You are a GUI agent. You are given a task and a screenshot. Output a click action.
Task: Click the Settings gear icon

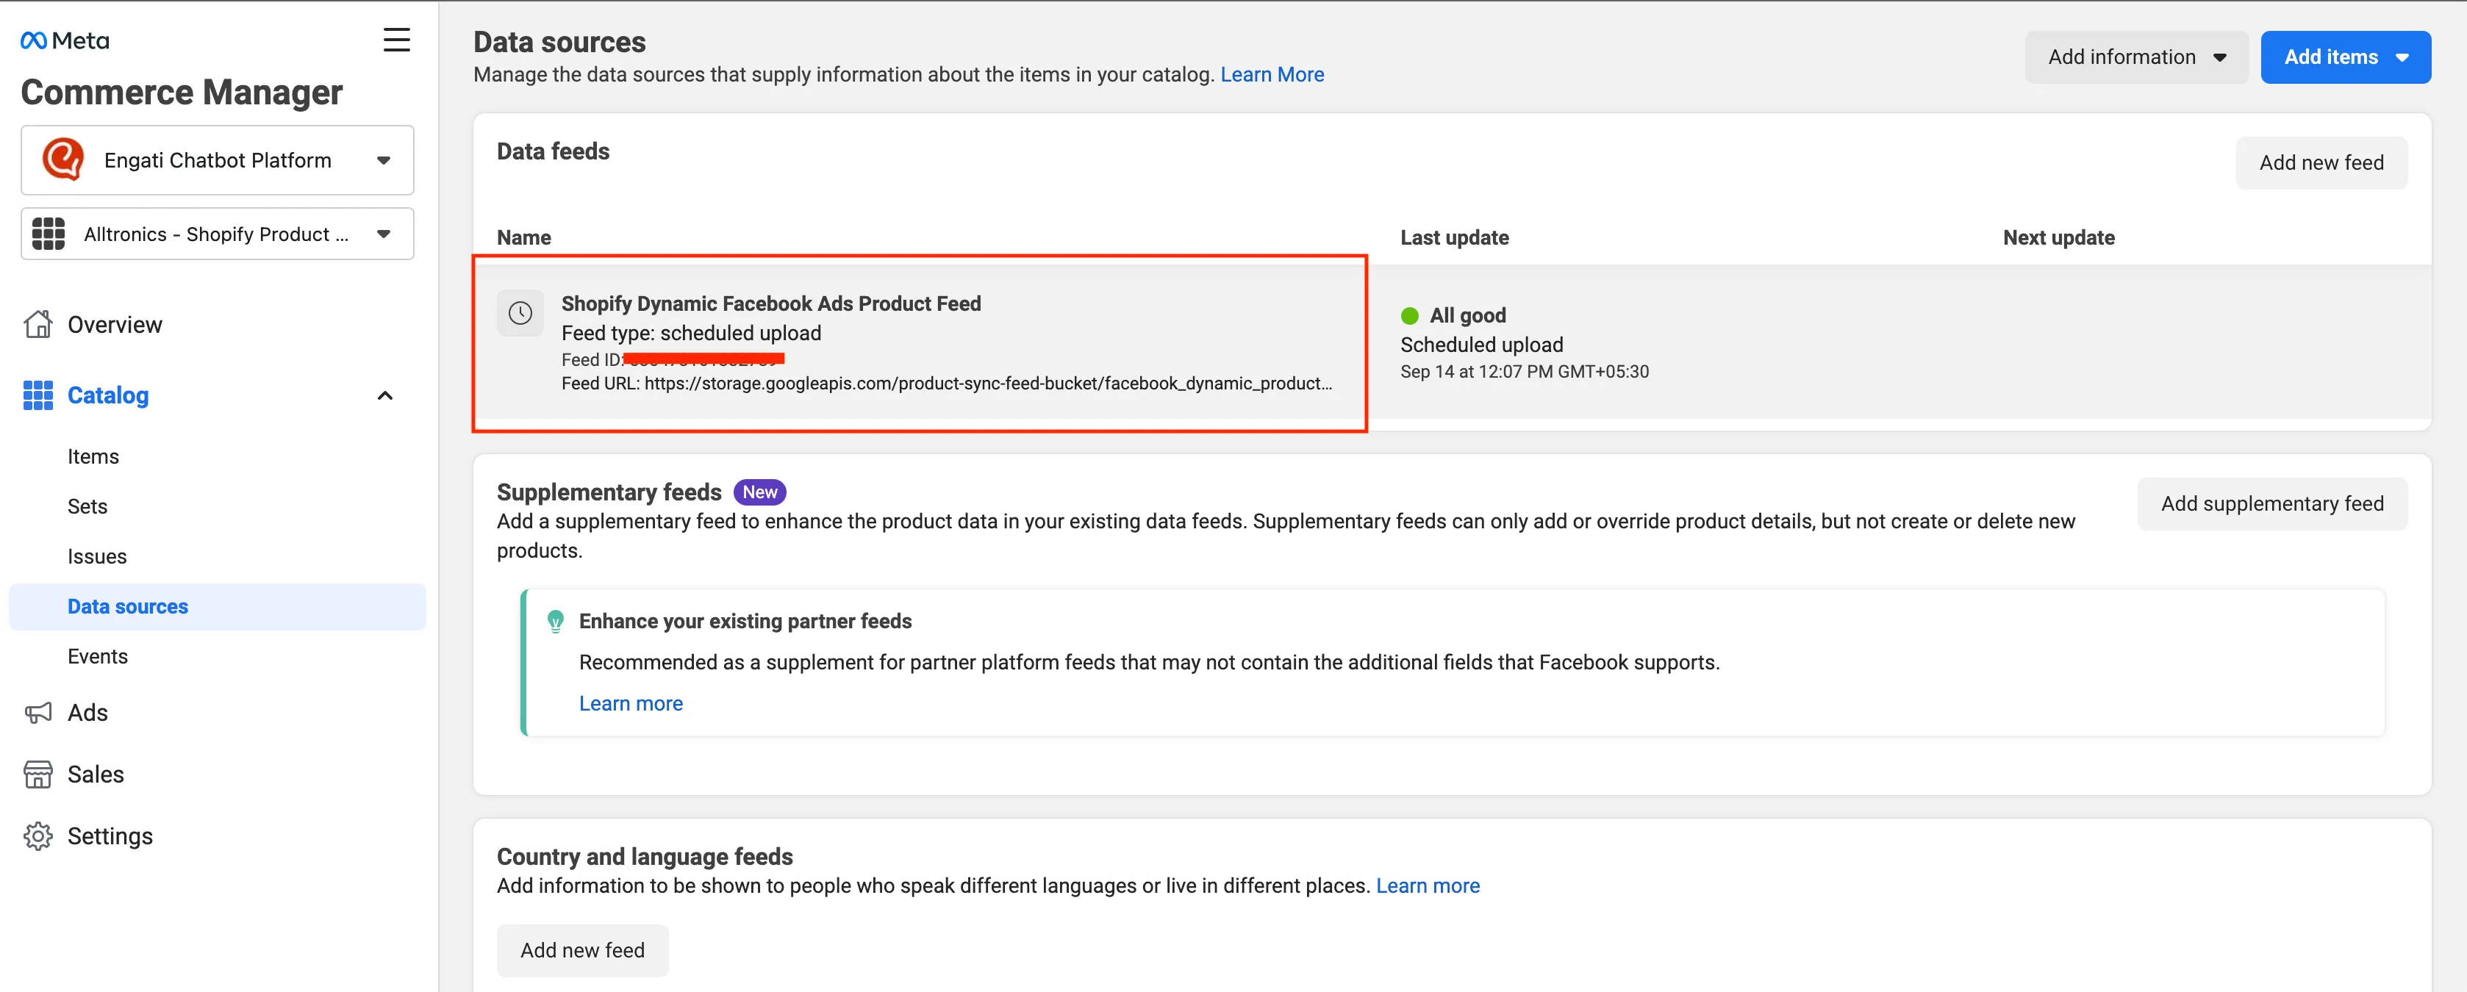pyautogui.click(x=38, y=836)
